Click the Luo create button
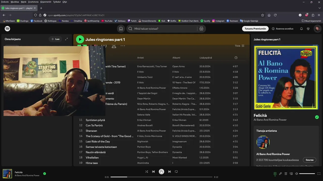This screenshot has width=323, height=181. point(55,39)
